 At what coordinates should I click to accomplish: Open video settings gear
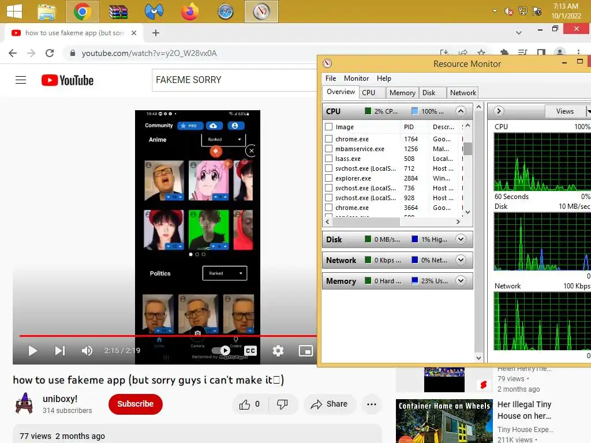[x=278, y=351]
